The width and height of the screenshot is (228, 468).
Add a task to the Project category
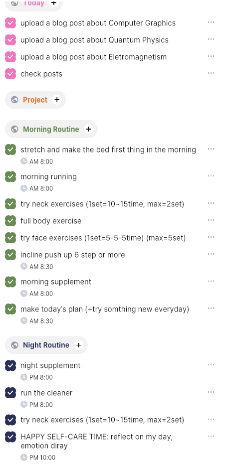[57, 100]
